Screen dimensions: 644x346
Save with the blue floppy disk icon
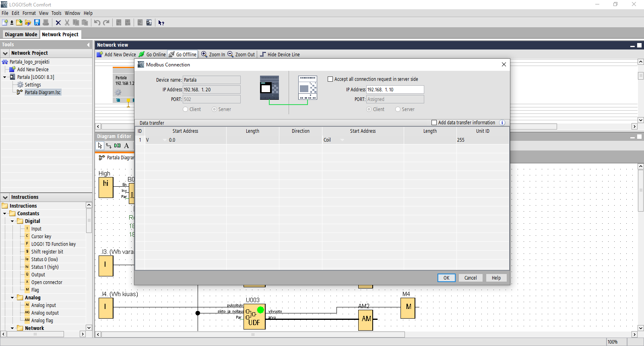[x=37, y=23]
